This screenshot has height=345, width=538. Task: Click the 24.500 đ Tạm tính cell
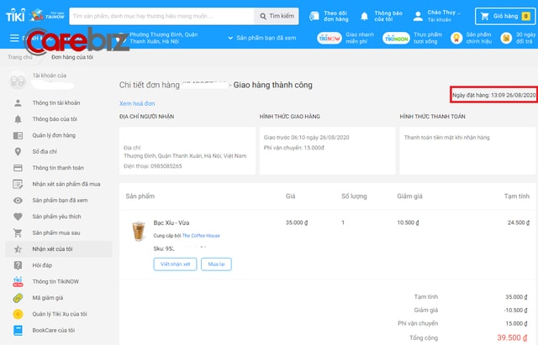[519, 222]
